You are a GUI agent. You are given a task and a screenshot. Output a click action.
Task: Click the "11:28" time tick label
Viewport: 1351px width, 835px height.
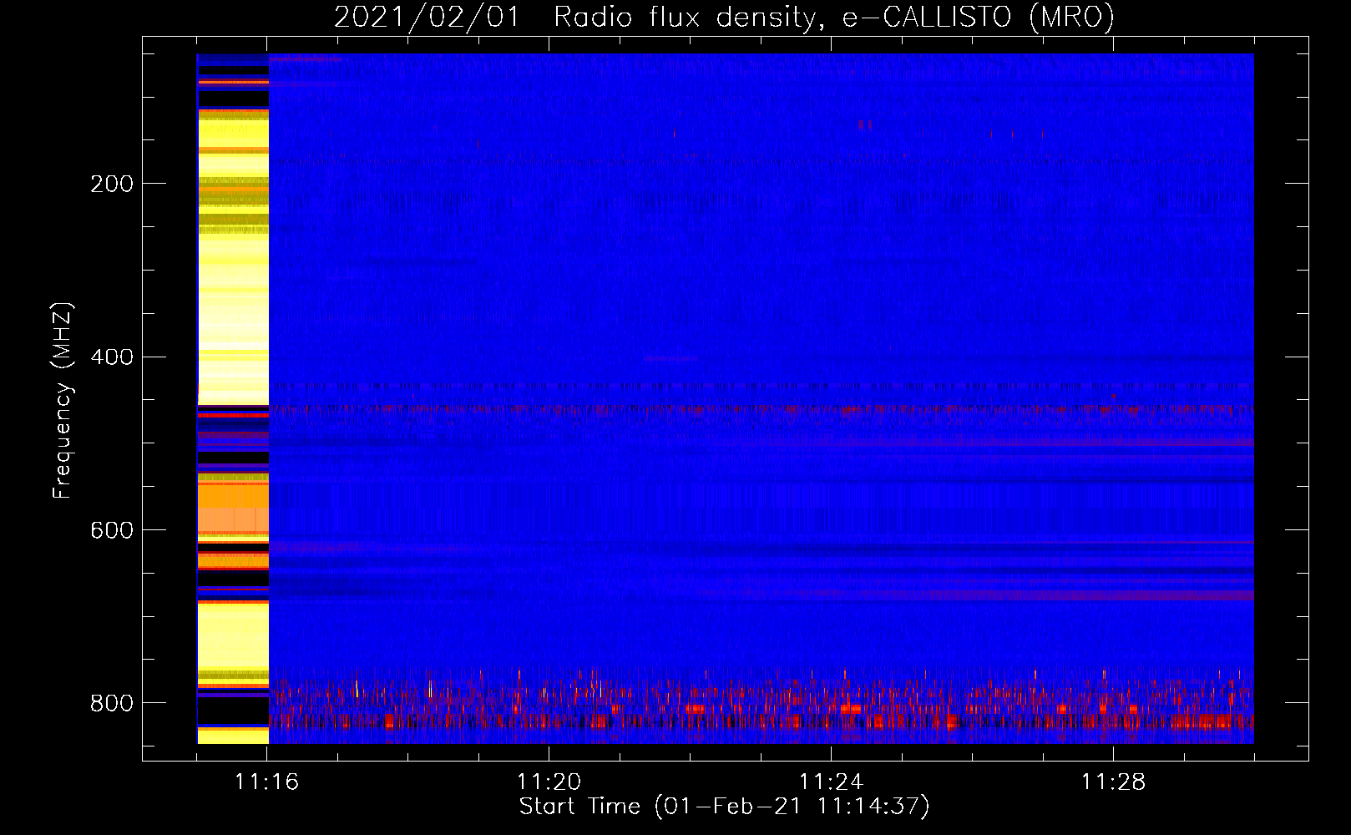(1113, 782)
